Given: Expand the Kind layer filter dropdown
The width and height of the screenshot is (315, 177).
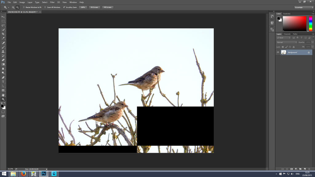Looking at the screenshot, I should [x=283, y=37].
